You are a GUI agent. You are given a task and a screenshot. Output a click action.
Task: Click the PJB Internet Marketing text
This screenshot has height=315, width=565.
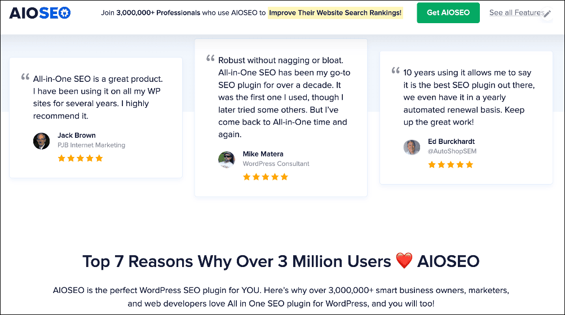91,145
